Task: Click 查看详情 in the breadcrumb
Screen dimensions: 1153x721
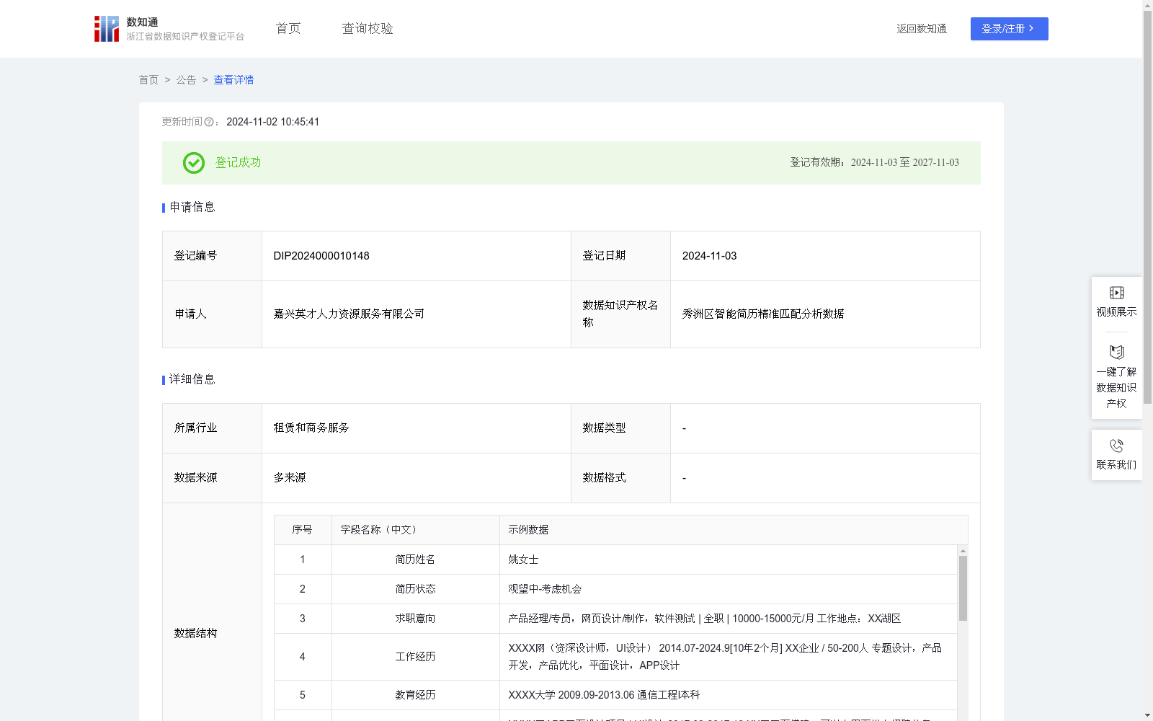Action: tap(233, 80)
